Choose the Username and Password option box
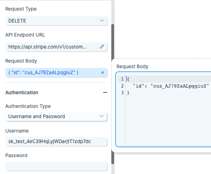211x174 pixels. [x=56, y=116]
